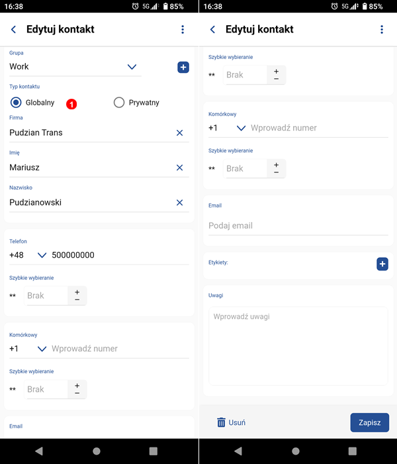The height and width of the screenshot is (464, 397).
Task: Tap Android recents button on left screen
Action: pyautogui.click(x=154, y=451)
